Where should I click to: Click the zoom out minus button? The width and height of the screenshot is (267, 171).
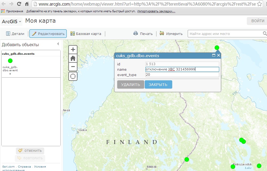73,67
